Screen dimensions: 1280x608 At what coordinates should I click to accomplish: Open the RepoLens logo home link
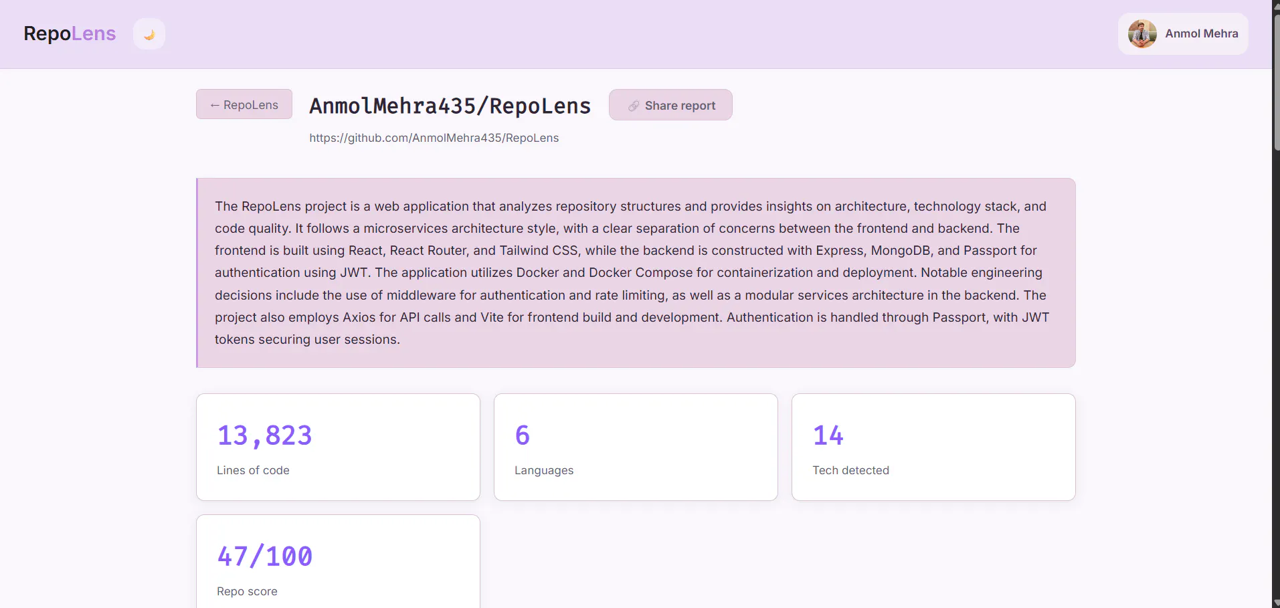[70, 33]
